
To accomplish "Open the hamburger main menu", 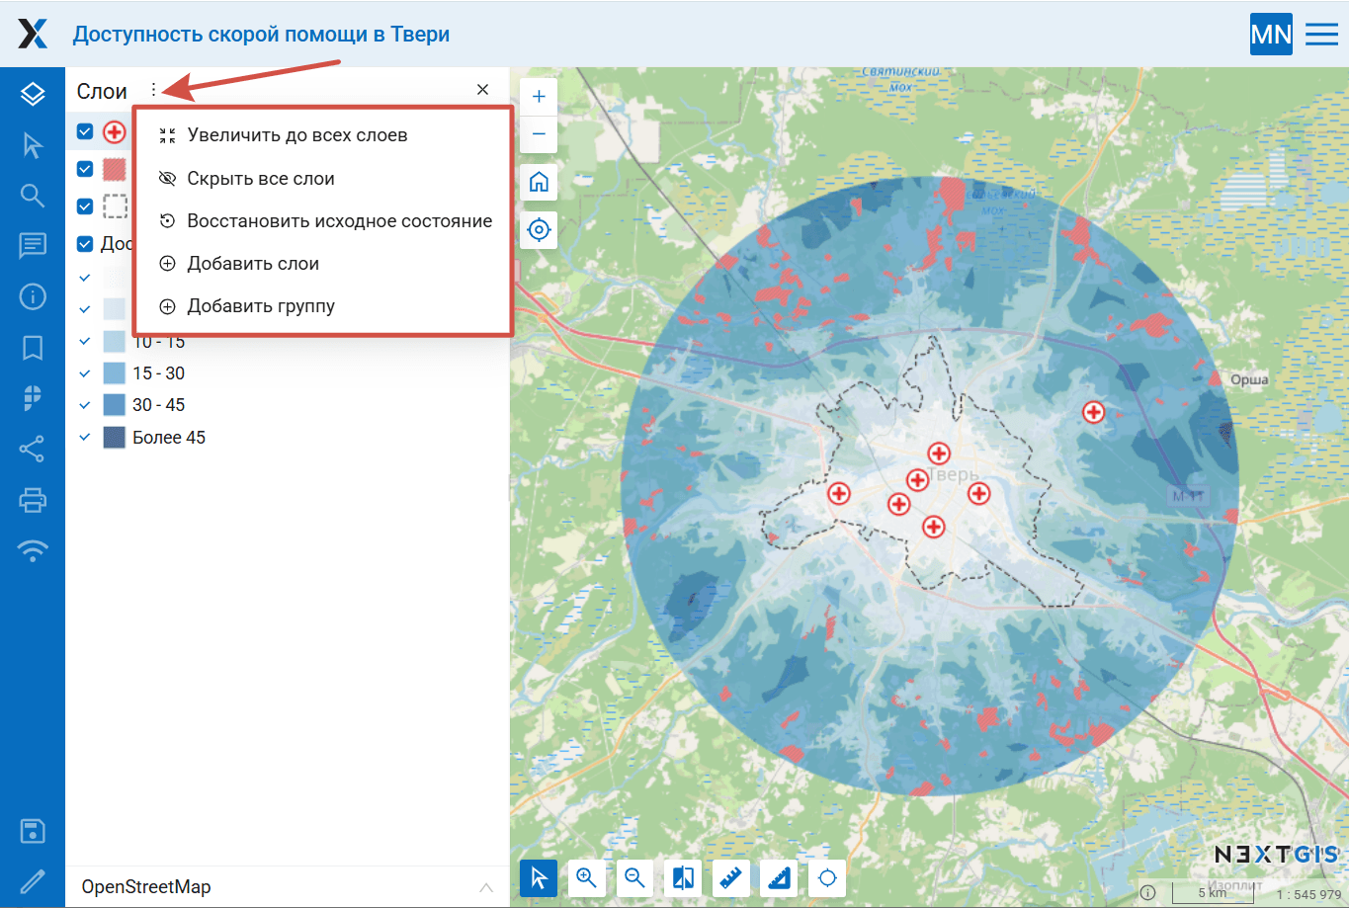I will point(1322,34).
